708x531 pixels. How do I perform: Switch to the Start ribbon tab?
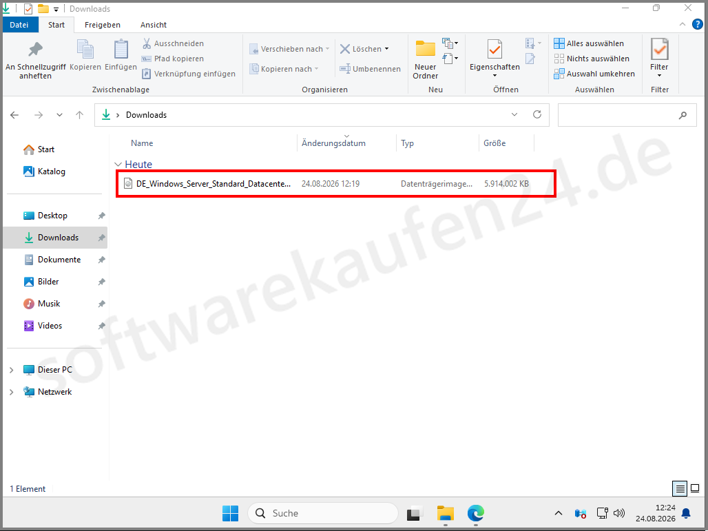click(56, 25)
